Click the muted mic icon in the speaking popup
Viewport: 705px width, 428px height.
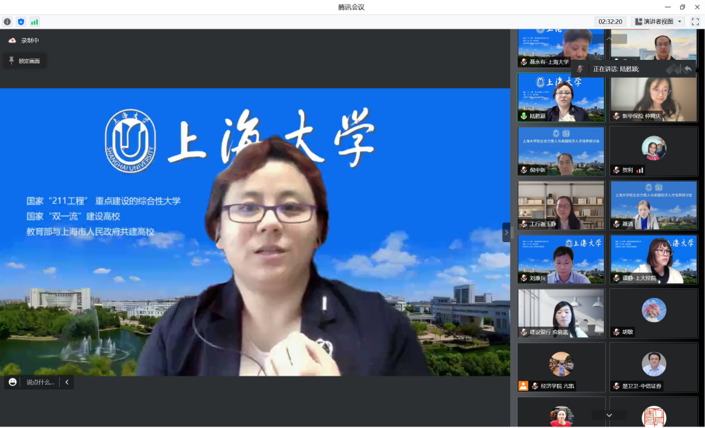pyautogui.click(x=580, y=69)
